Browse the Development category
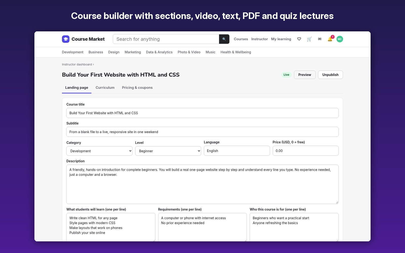 point(73,52)
